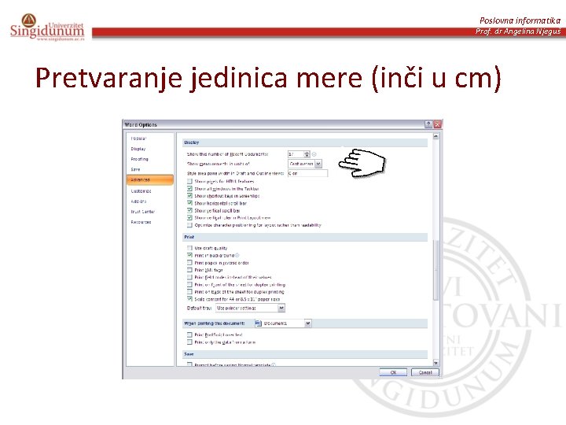This screenshot has height=425, width=566.
Task: Click the scrollbar up arrow in options pane
Action: (436, 136)
